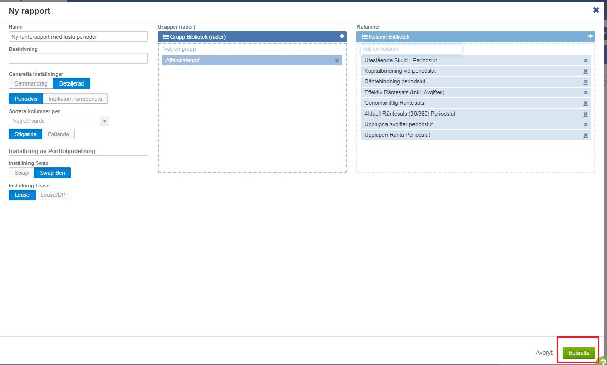Image resolution: width=607 pixels, height=365 pixels.
Task: Delete Kapitalbindning vid periodslut column
Action: (585, 71)
